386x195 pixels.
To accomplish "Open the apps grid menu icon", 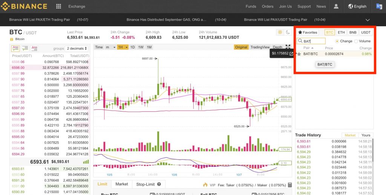I will tap(58, 6).
